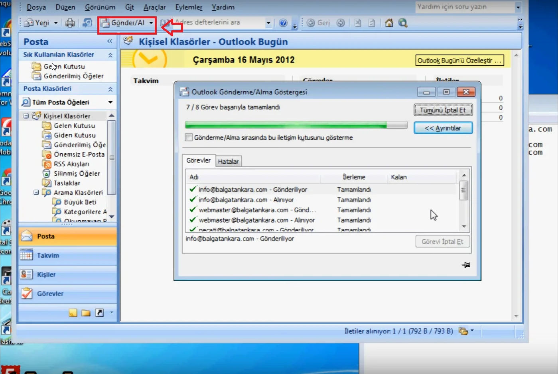Click the blue help question mark icon

coord(283,23)
